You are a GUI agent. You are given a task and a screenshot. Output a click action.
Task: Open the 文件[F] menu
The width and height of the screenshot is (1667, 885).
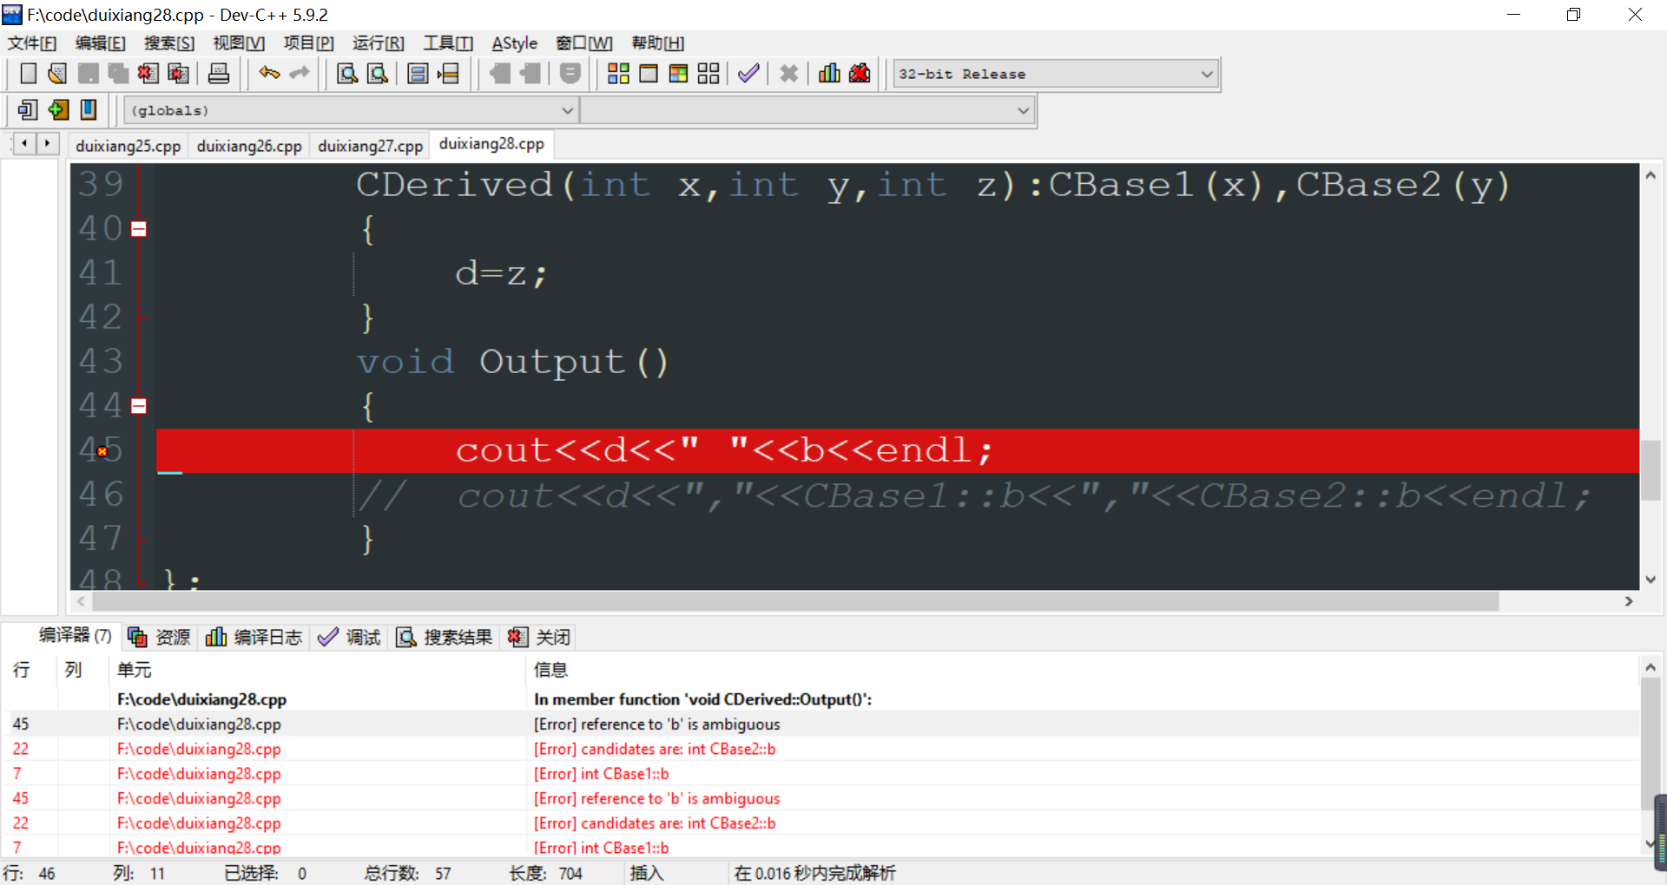[x=33, y=43]
